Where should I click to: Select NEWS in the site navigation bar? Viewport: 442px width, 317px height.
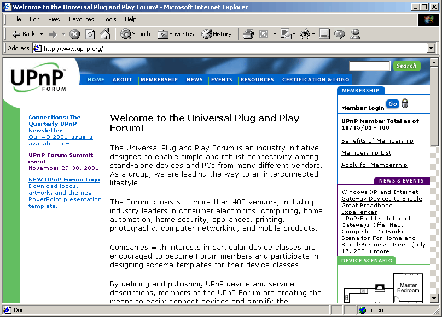(195, 80)
